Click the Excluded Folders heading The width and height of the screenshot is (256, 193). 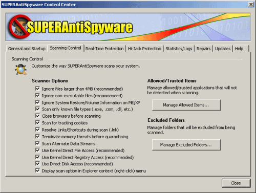click(166, 120)
